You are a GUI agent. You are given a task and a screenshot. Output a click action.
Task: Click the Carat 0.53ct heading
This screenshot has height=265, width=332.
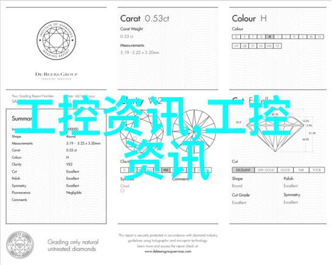point(145,19)
